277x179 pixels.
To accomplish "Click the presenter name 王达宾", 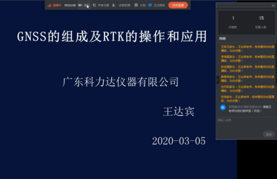I will pyautogui.click(x=179, y=112).
